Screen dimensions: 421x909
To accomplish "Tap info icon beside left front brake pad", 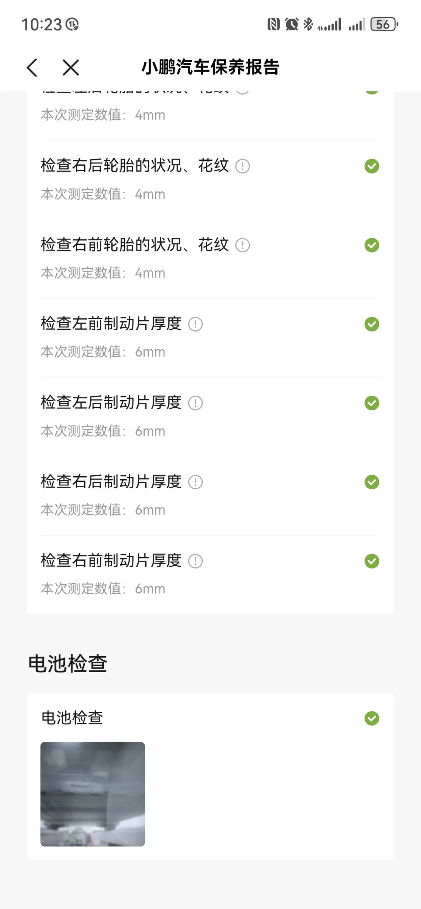I will pyautogui.click(x=195, y=324).
